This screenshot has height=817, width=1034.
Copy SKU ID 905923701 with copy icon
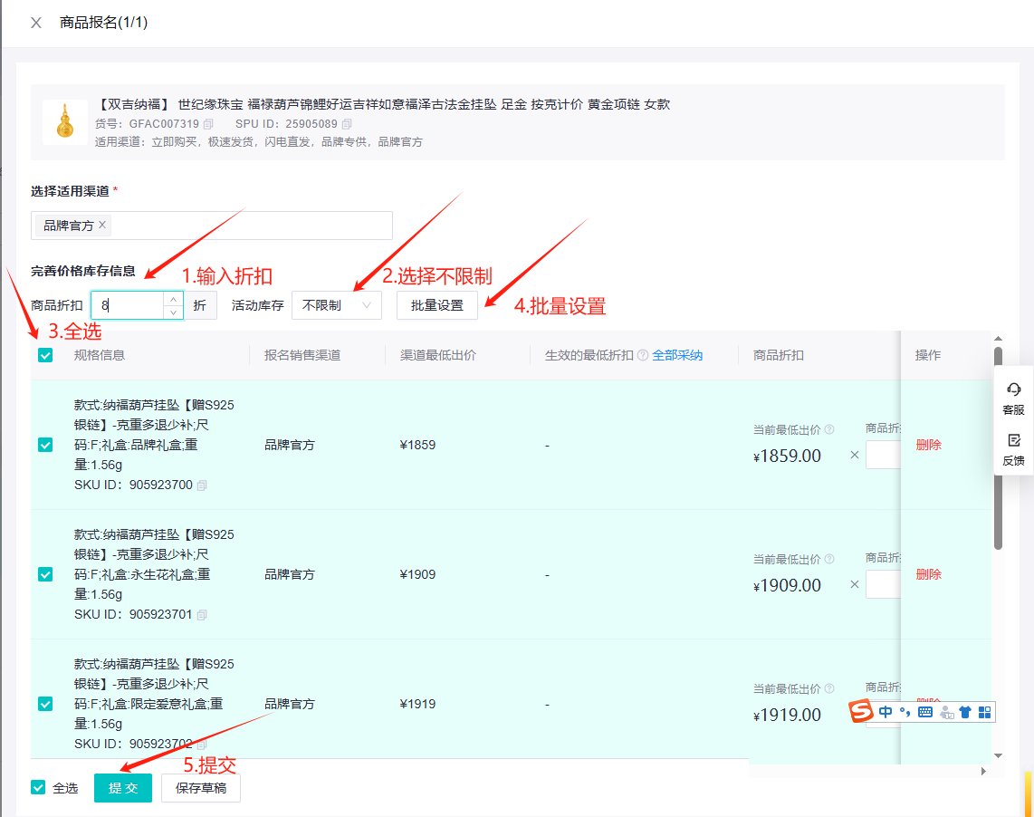point(202,615)
